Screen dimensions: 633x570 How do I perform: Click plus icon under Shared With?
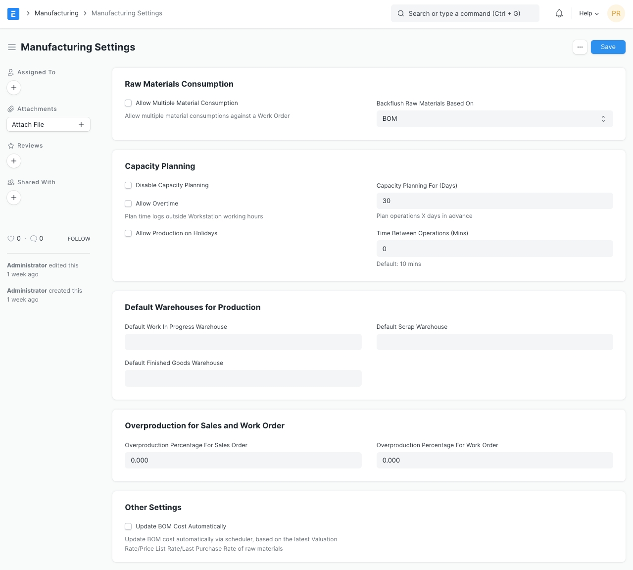14,198
